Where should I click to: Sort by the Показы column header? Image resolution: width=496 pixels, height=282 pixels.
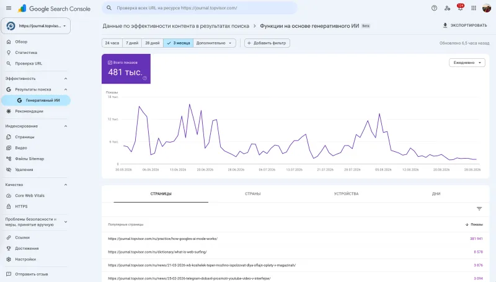[474, 224]
